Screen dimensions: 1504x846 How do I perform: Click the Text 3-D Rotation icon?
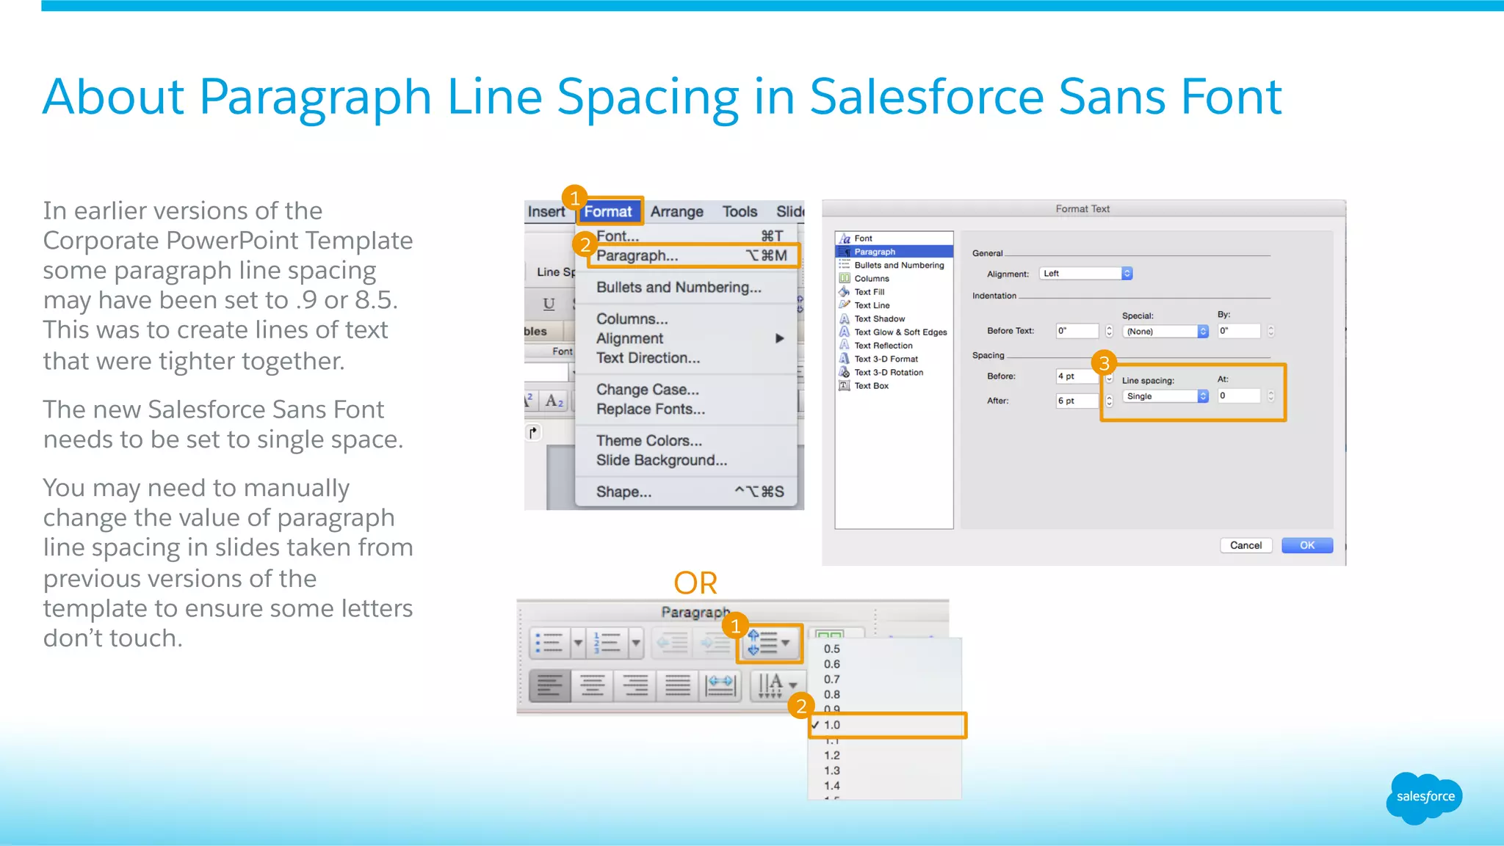pyautogui.click(x=845, y=372)
